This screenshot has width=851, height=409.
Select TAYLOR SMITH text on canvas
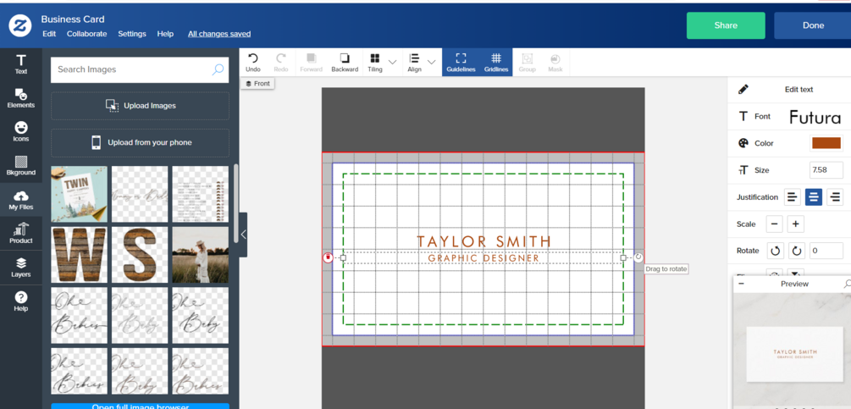[484, 242]
